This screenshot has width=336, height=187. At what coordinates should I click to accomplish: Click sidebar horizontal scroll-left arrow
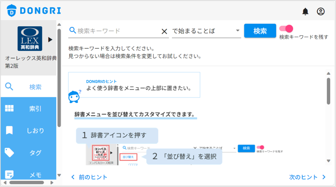click(x=5, y=183)
